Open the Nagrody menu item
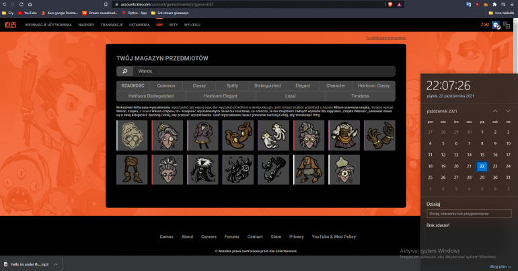The height and width of the screenshot is (271, 518). point(86,25)
